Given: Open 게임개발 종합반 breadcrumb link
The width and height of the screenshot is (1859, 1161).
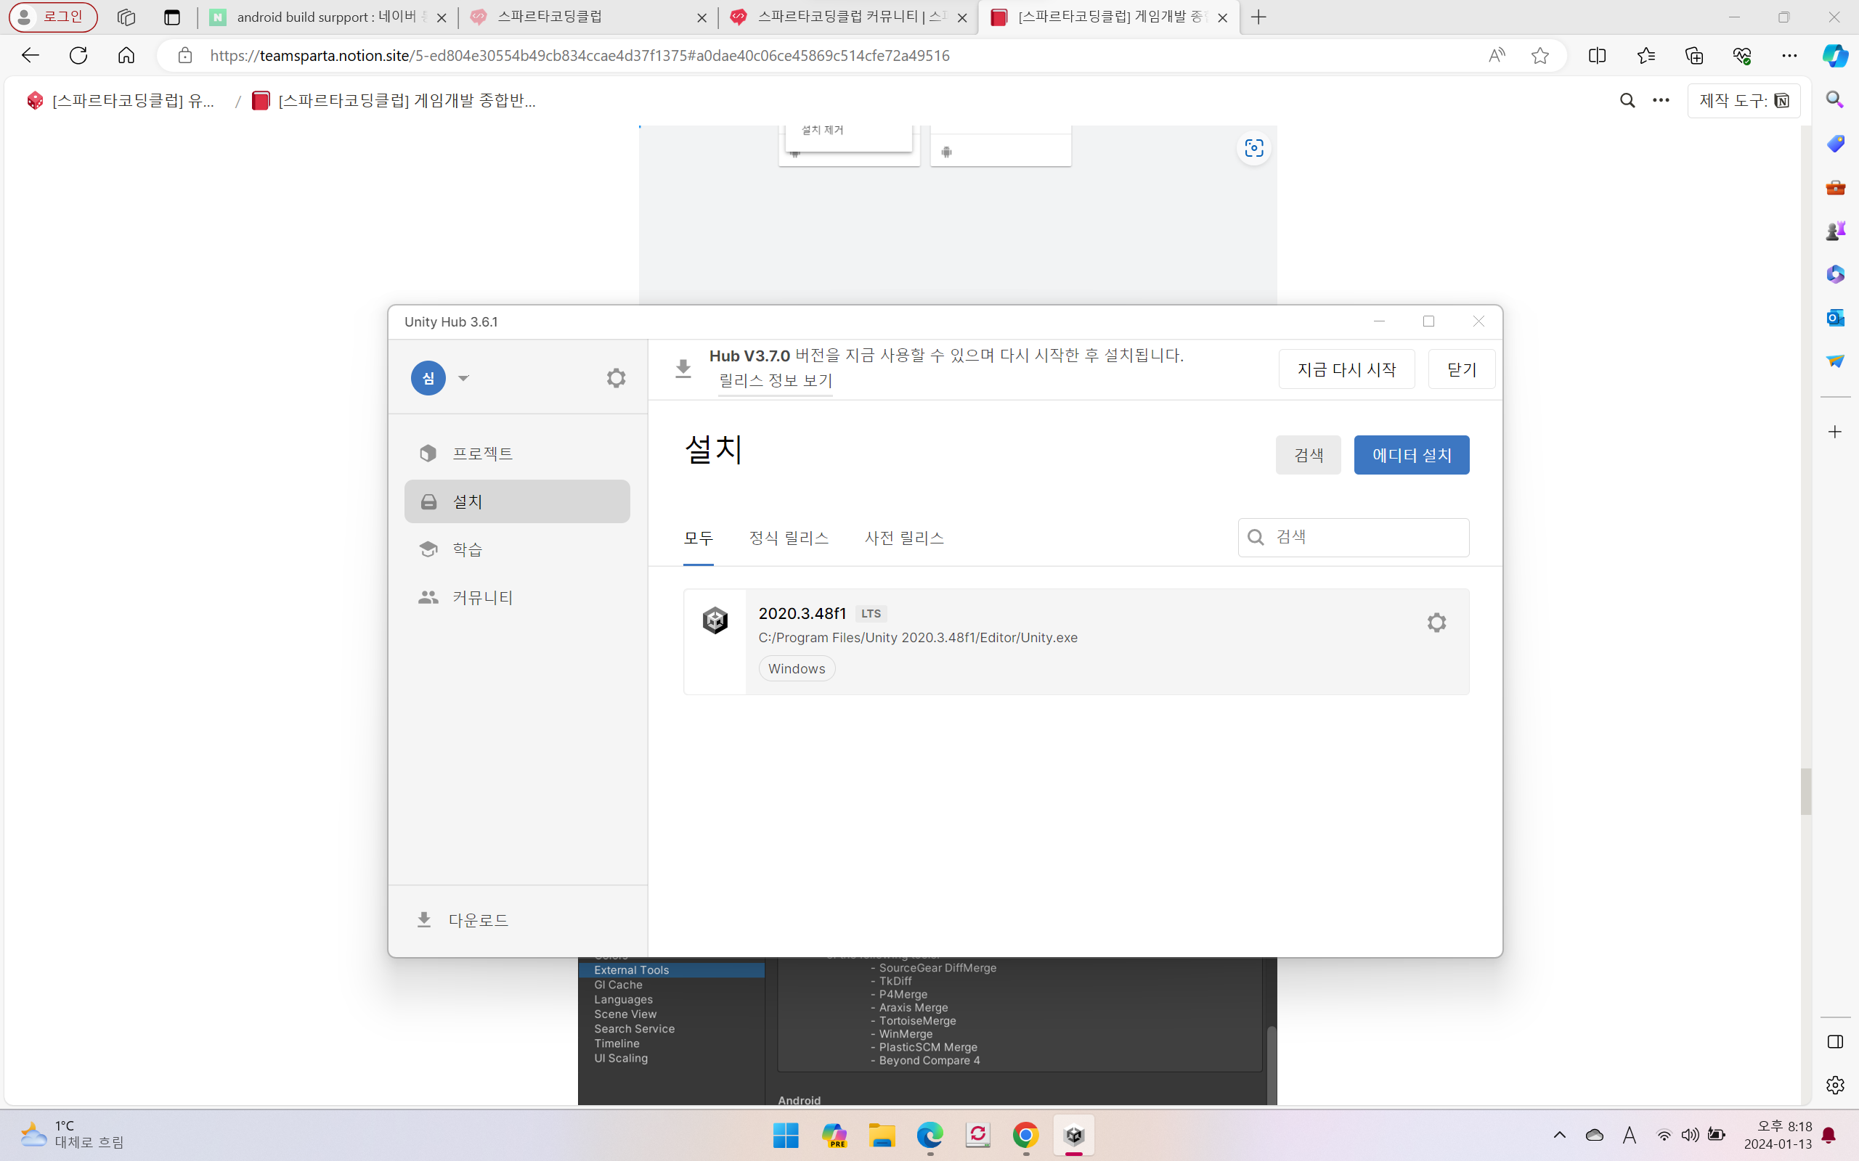Looking at the screenshot, I should coord(394,101).
